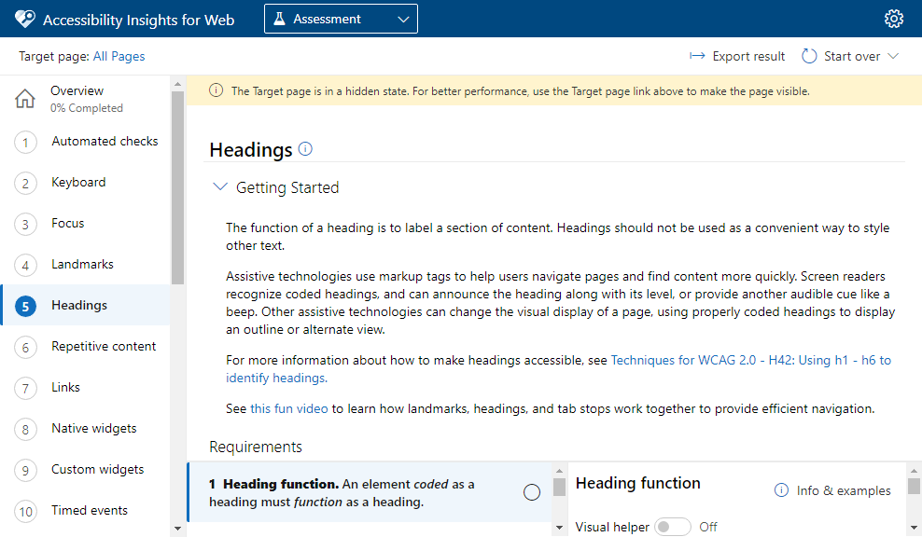Click the flask icon in the Assessment dropdown
This screenshot has height=537, width=922.
(x=280, y=19)
